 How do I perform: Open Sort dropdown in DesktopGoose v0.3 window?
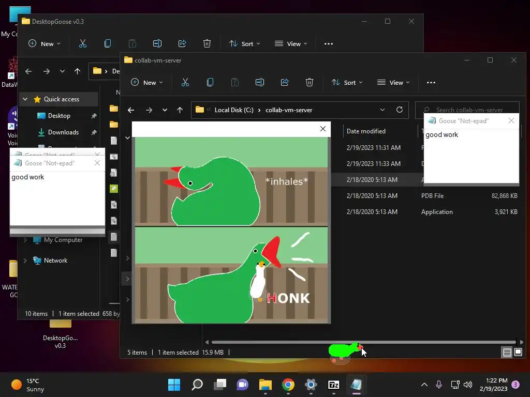[245, 43]
